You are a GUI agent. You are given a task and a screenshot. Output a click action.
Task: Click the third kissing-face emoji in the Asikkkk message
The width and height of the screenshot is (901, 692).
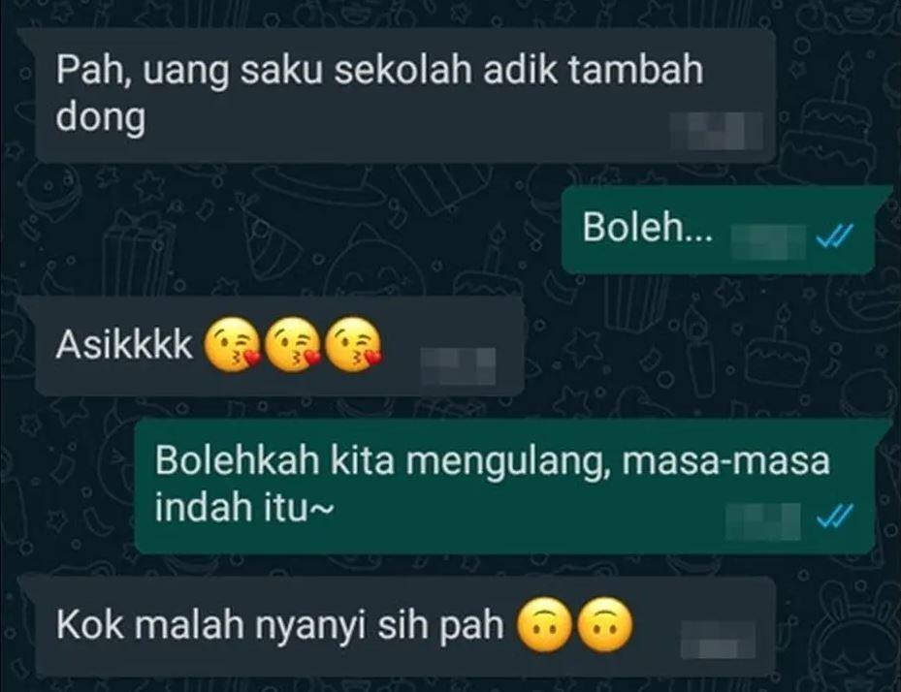pos(353,345)
